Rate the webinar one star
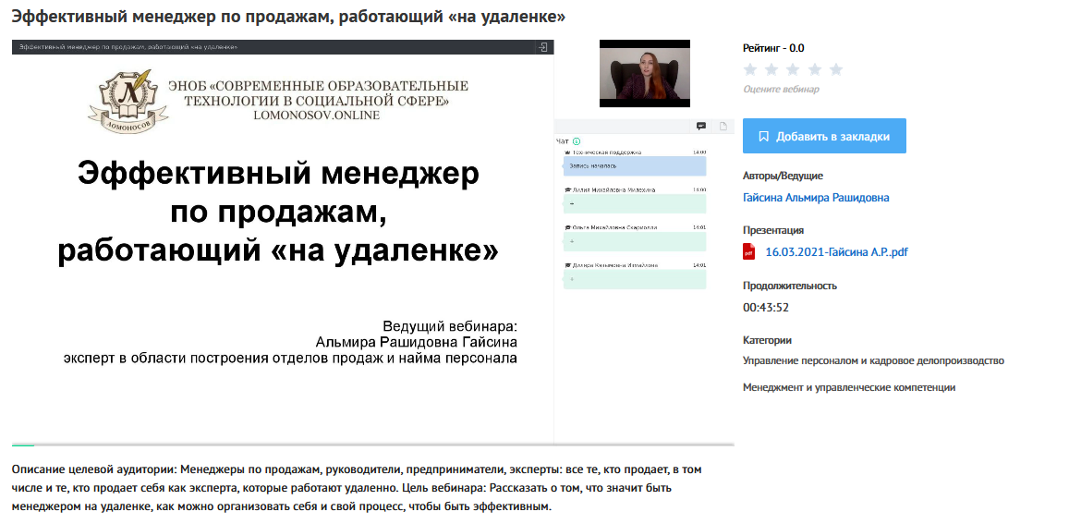This screenshot has height=524, width=1069. point(750,69)
